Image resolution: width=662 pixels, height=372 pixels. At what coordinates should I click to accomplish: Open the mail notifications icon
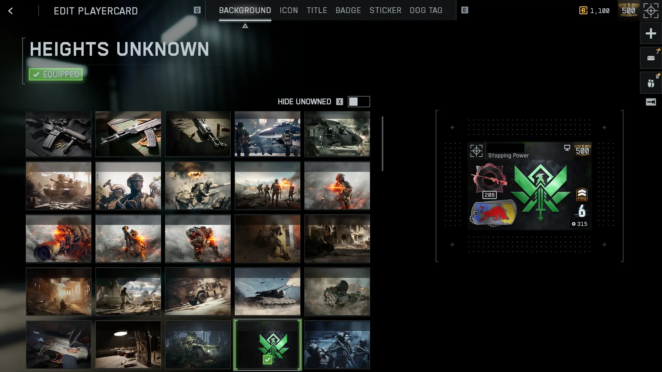pyautogui.click(x=651, y=58)
